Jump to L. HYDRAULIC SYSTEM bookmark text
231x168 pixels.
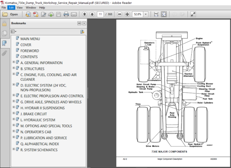[x=38, y=120]
